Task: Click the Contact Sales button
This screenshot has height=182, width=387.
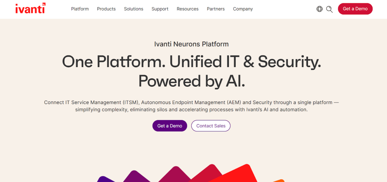Action: pyautogui.click(x=211, y=126)
